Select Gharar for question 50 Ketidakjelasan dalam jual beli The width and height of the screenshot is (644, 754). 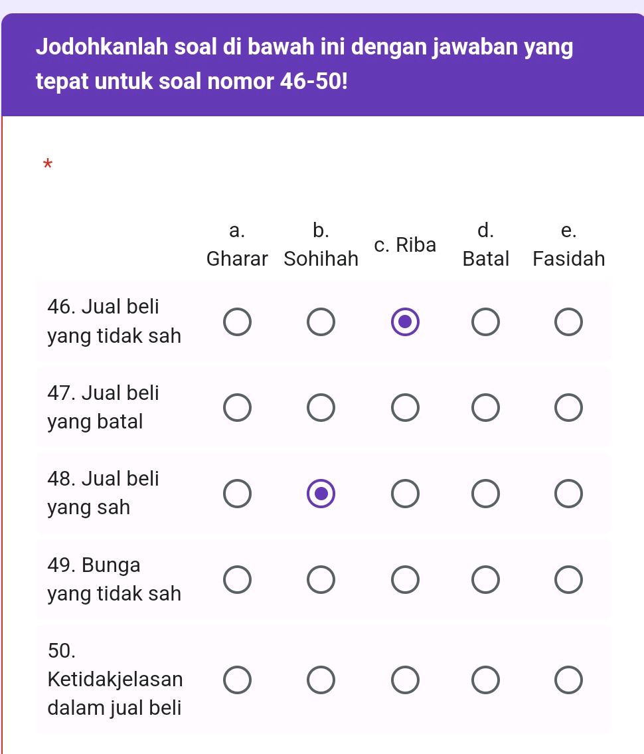237,680
